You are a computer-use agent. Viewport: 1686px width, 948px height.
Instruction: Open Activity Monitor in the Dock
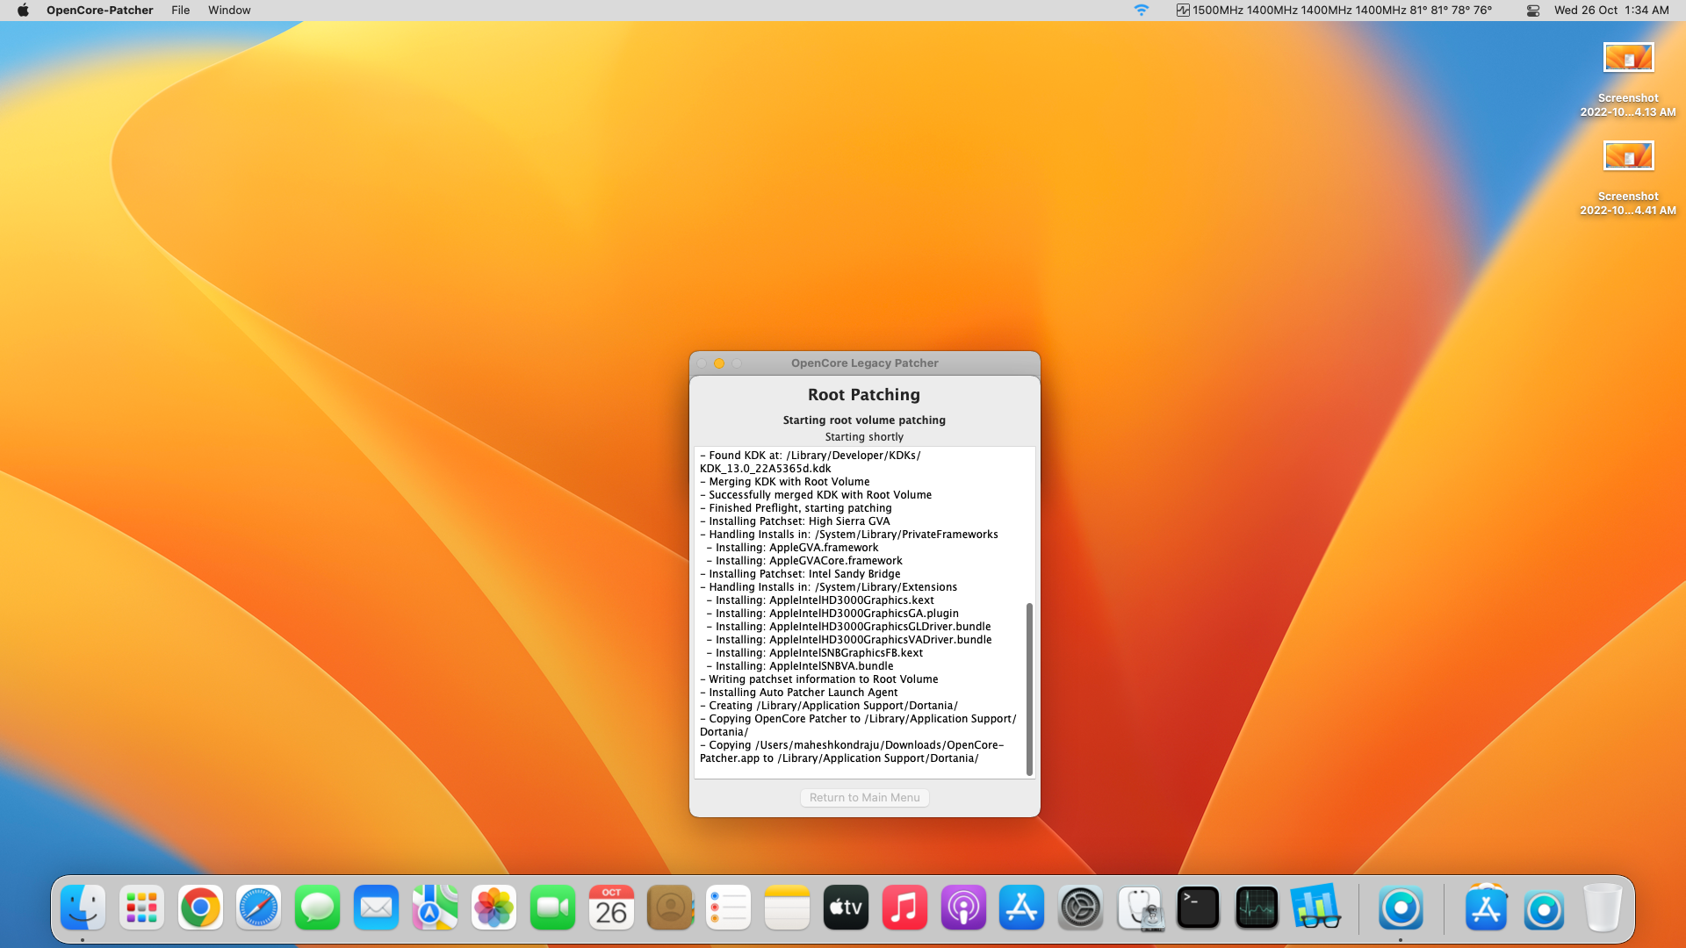[1257, 908]
